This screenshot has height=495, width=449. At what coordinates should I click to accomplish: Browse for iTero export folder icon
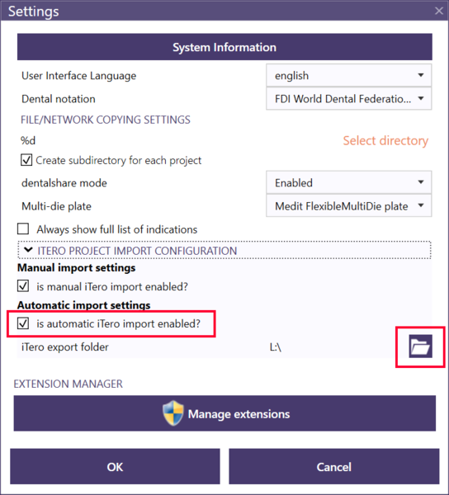(420, 346)
